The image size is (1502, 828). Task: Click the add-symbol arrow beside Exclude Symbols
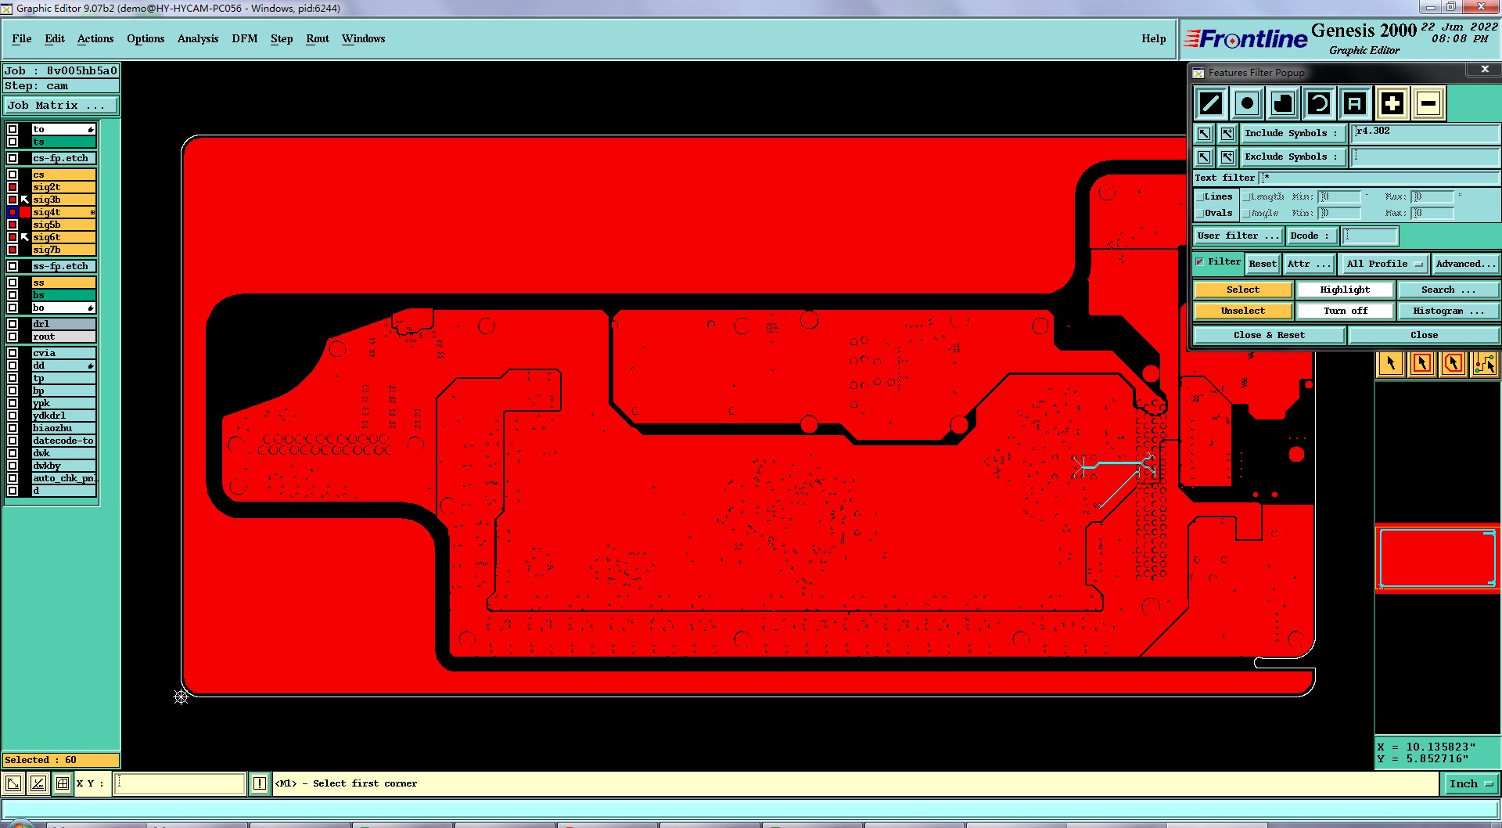point(1227,157)
